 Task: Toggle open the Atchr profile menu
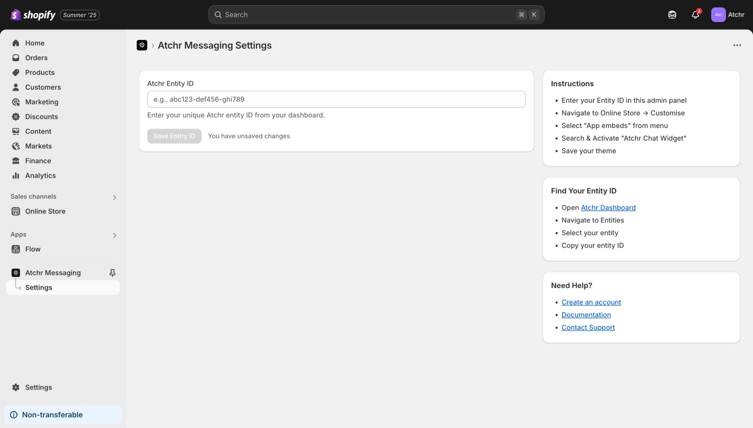coord(729,14)
